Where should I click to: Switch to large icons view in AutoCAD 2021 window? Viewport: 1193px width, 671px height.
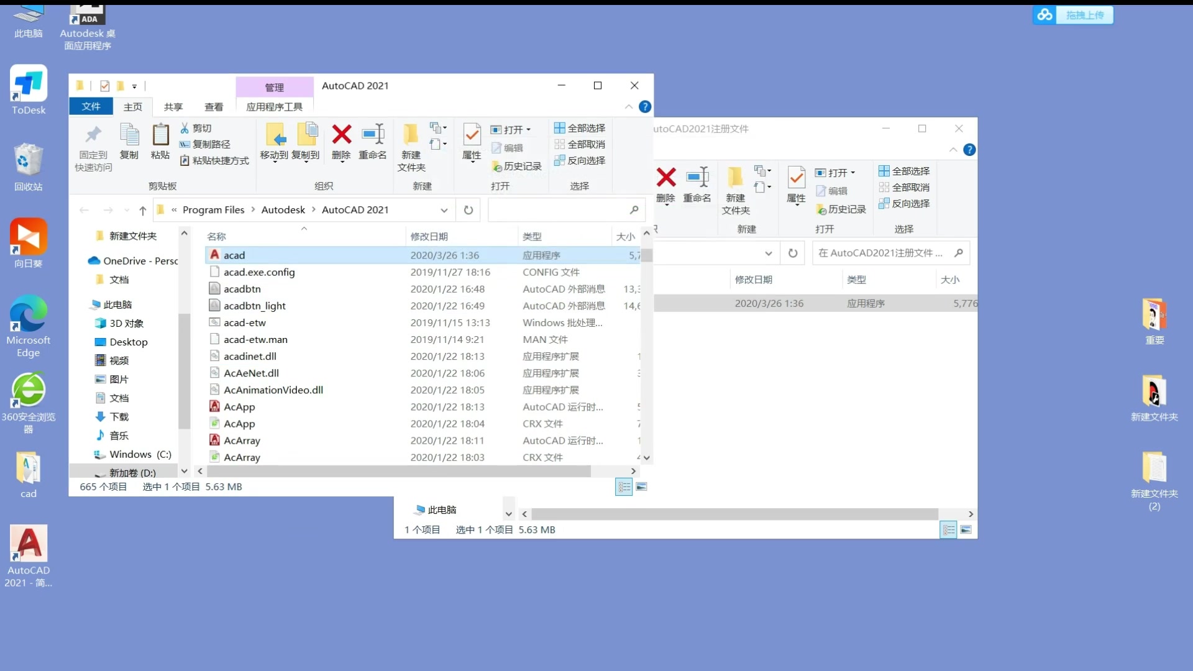[x=642, y=487]
